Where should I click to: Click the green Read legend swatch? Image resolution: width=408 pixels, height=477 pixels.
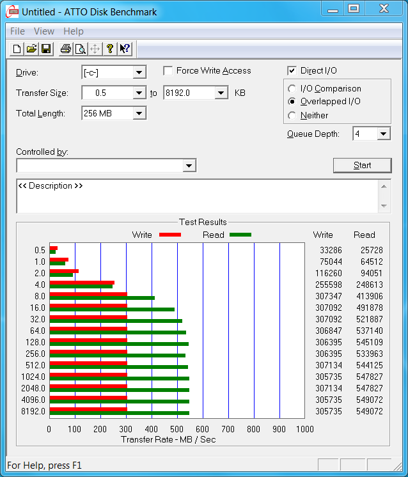240,235
